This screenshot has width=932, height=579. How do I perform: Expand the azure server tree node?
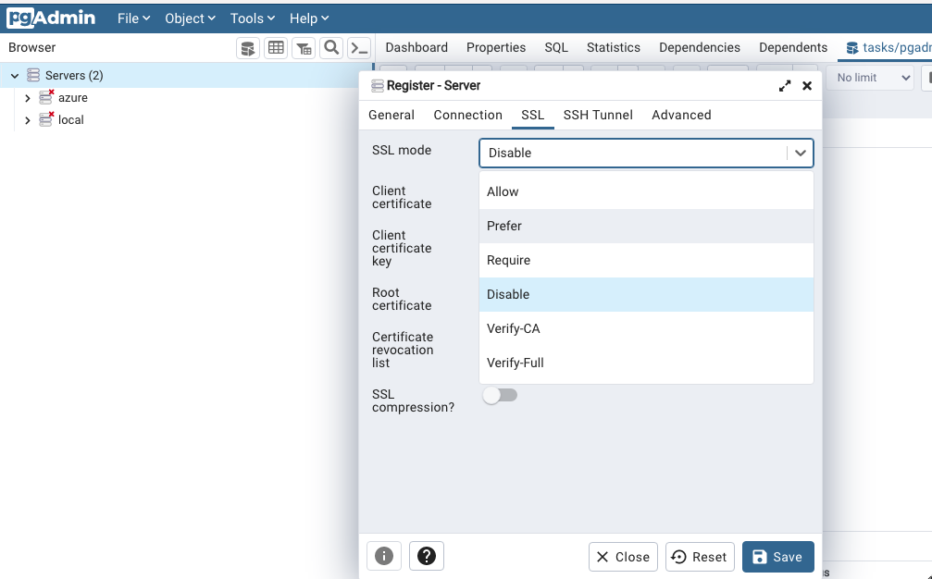click(27, 96)
